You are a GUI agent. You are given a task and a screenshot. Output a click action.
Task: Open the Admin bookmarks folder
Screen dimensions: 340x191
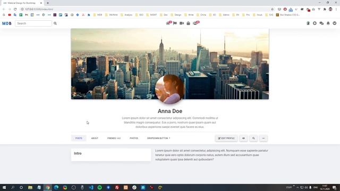tap(224, 15)
